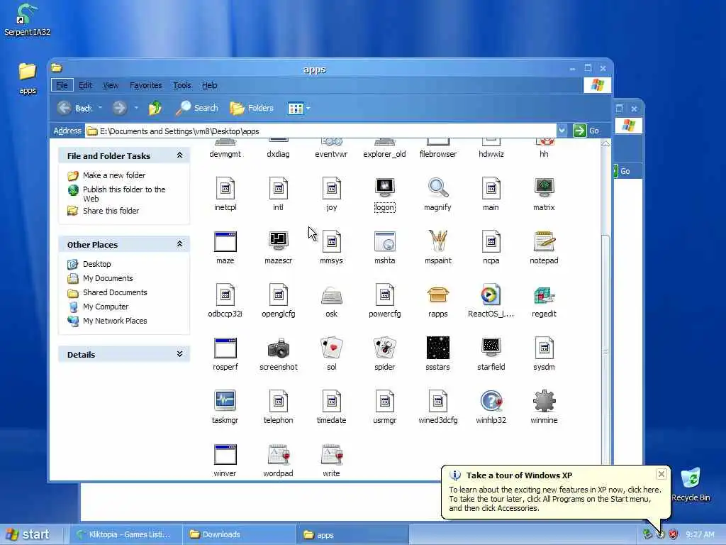
Task: Select the regedit icon
Action: click(x=544, y=294)
